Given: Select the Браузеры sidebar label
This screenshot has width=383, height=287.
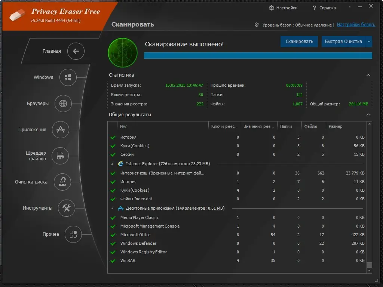Looking at the screenshot, I should [38, 104].
